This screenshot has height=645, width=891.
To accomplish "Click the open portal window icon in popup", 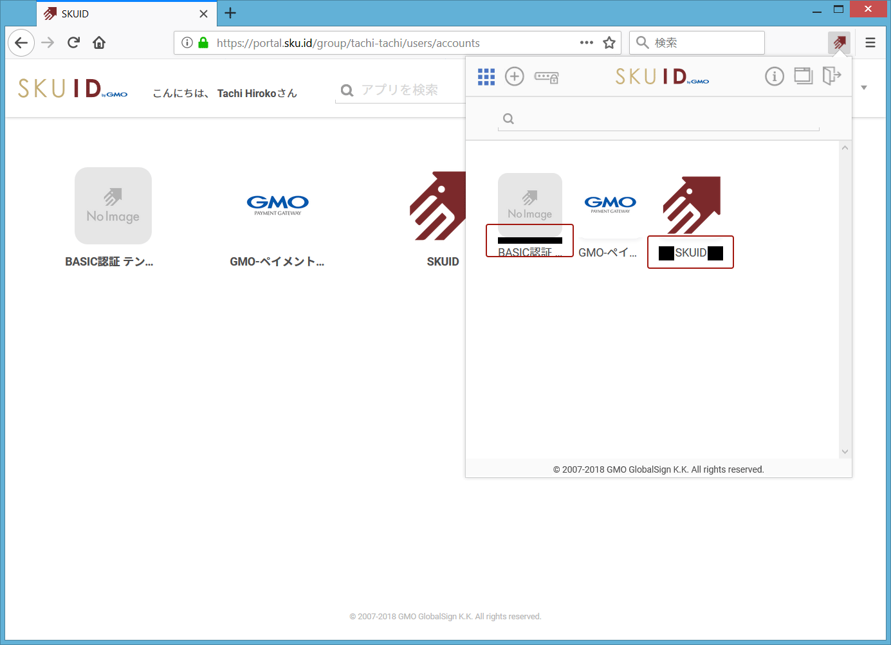I will coord(803,77).
